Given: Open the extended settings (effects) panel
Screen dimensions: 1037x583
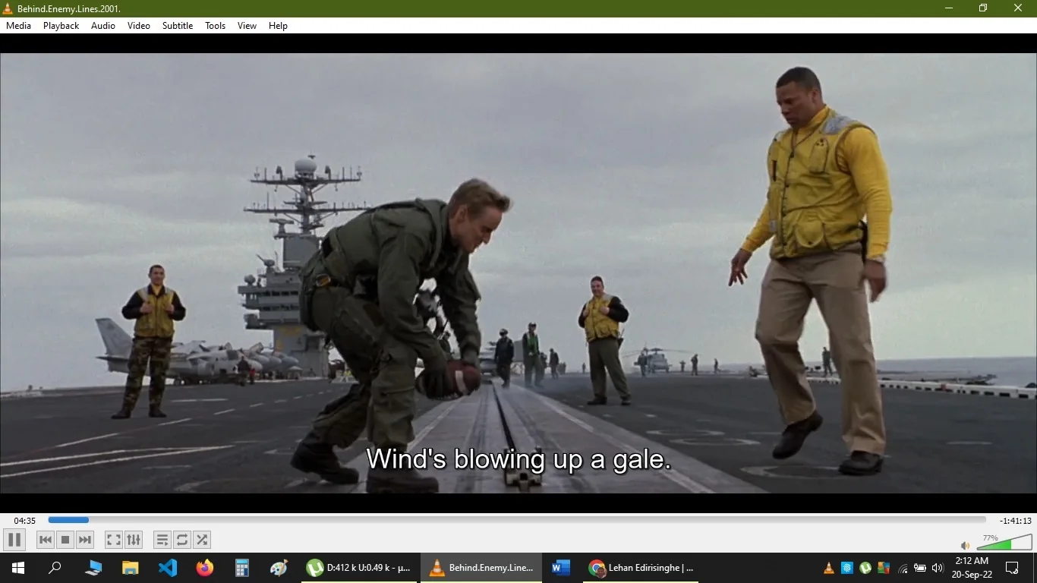Looking at the screenshot, I should point(134,540).
